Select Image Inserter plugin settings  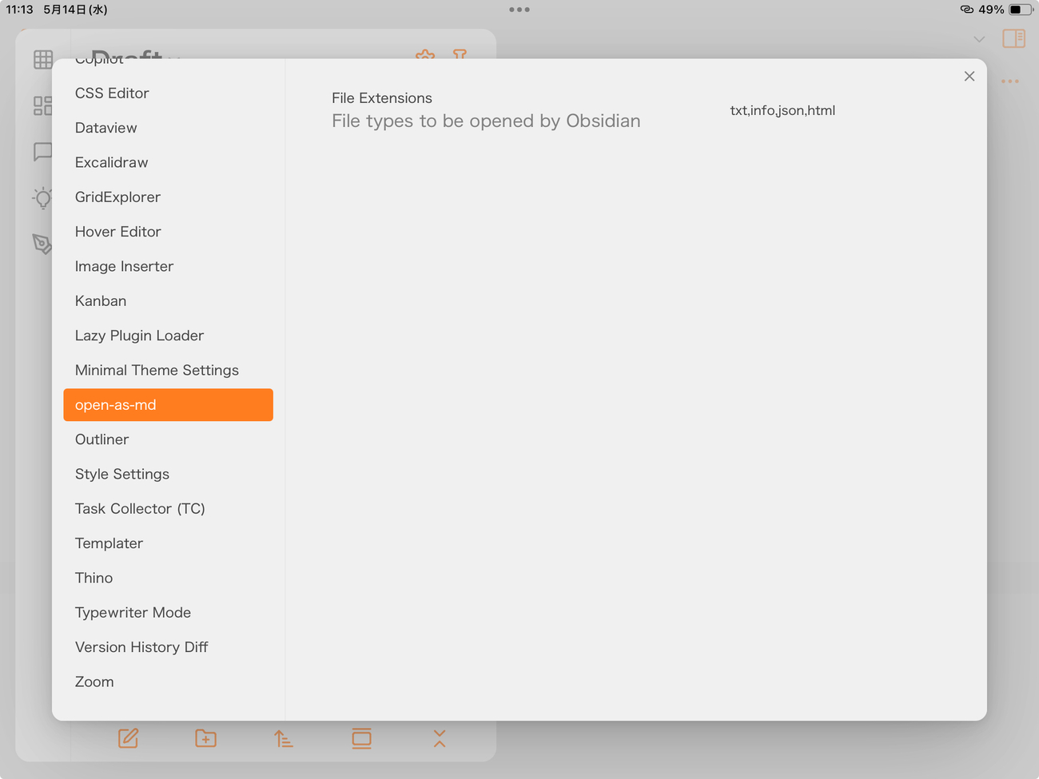coord(168,266)
